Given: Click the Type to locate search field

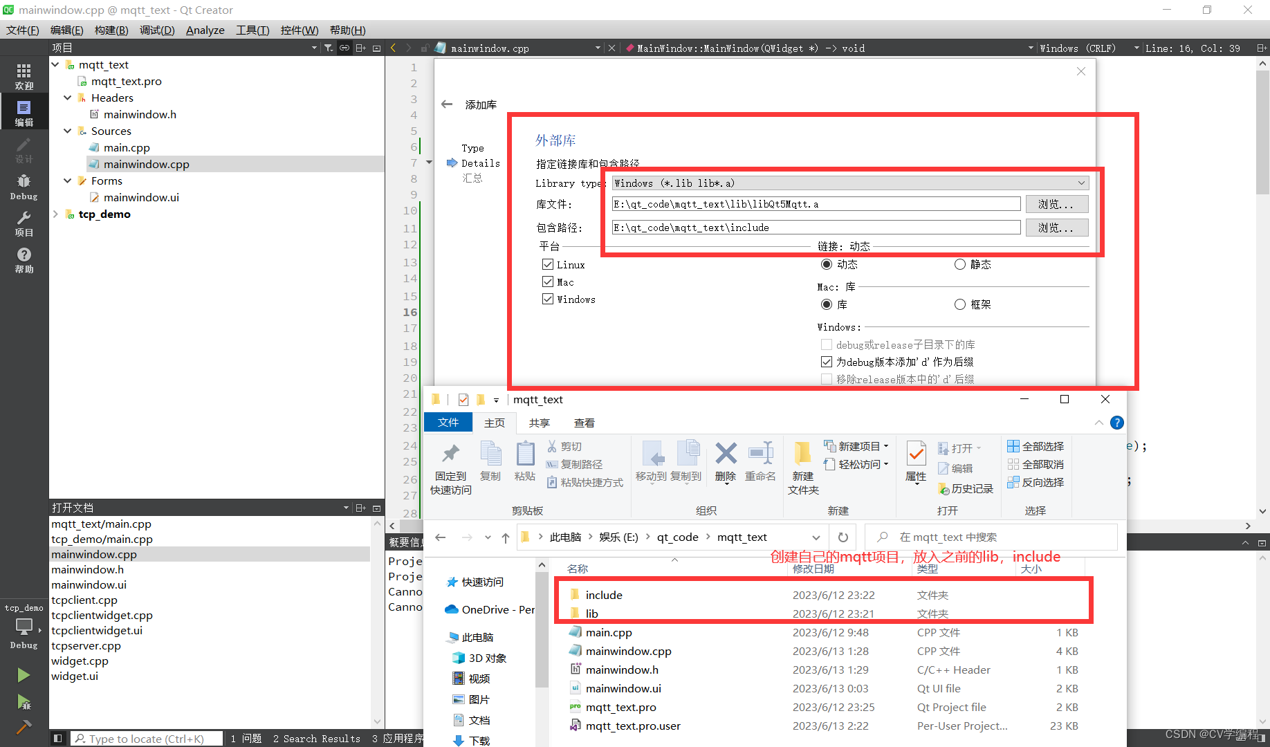Looking at the screenshot, I should click(145, 738).
